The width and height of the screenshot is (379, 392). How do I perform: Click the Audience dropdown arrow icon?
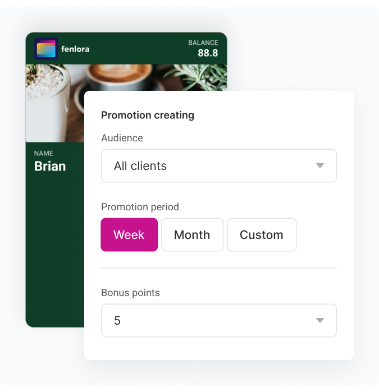click(320, 166)
